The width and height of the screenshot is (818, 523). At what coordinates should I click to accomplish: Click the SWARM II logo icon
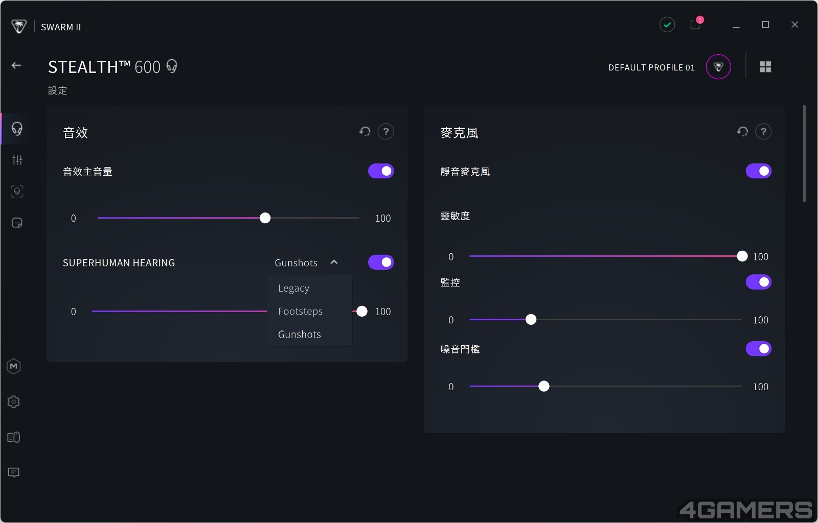coord(19,27)
